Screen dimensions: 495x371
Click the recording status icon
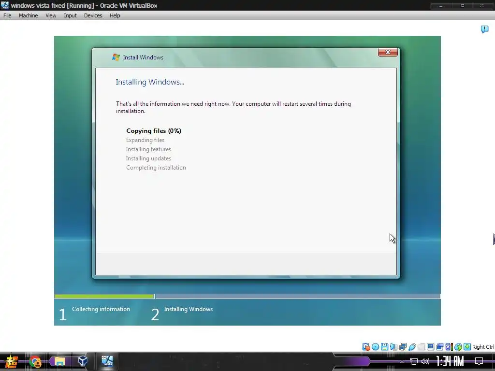coord(439,347)
